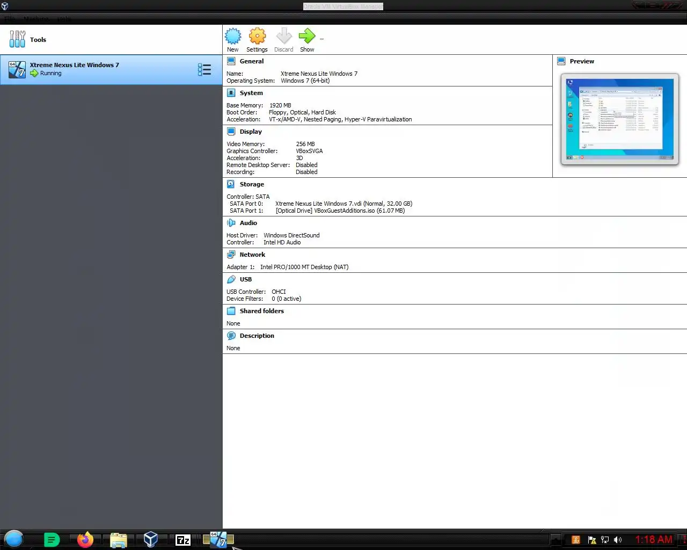Viewport: 687px width, 550px height.
Task: Click the Audio speaker icon
Action: [x=231, y=223]
